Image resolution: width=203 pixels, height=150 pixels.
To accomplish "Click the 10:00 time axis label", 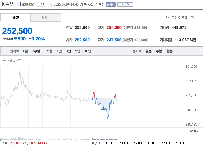I will (110, 143).
